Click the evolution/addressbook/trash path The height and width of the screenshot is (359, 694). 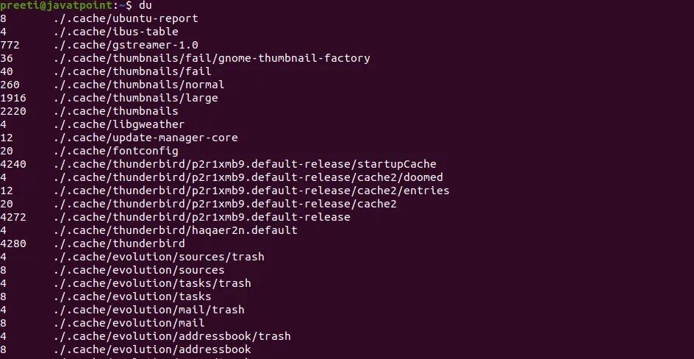coord(172,337)
